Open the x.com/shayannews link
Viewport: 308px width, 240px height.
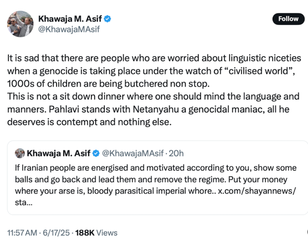pyautogui.click(x=257, y=191)
